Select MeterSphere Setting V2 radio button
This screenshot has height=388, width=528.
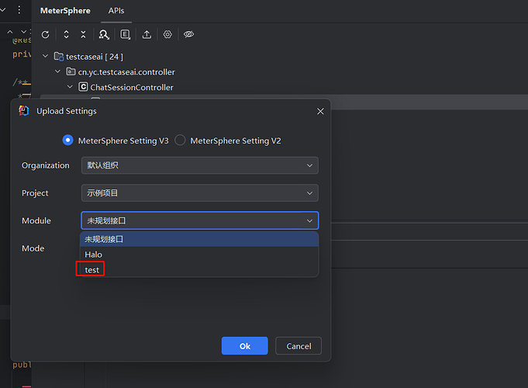point(180,140)
